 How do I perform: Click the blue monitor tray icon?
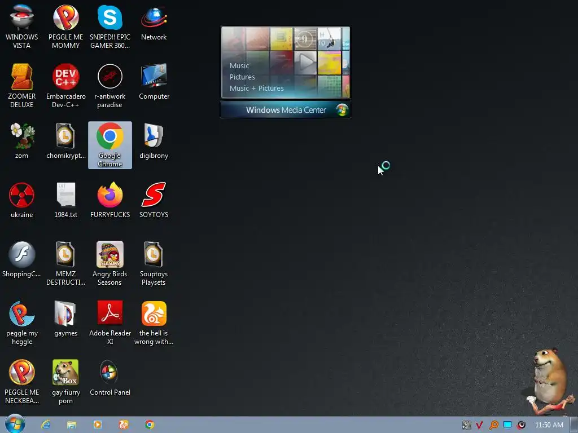[507, 425]
